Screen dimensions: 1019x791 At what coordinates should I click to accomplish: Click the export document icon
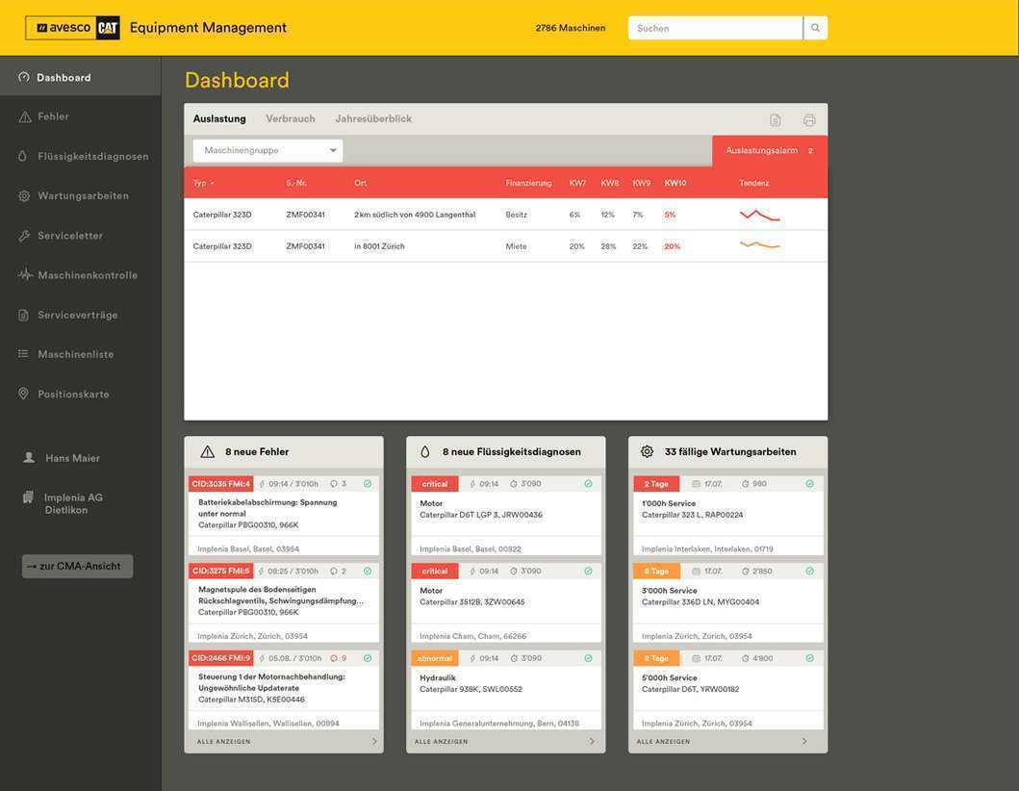(775, 119)
